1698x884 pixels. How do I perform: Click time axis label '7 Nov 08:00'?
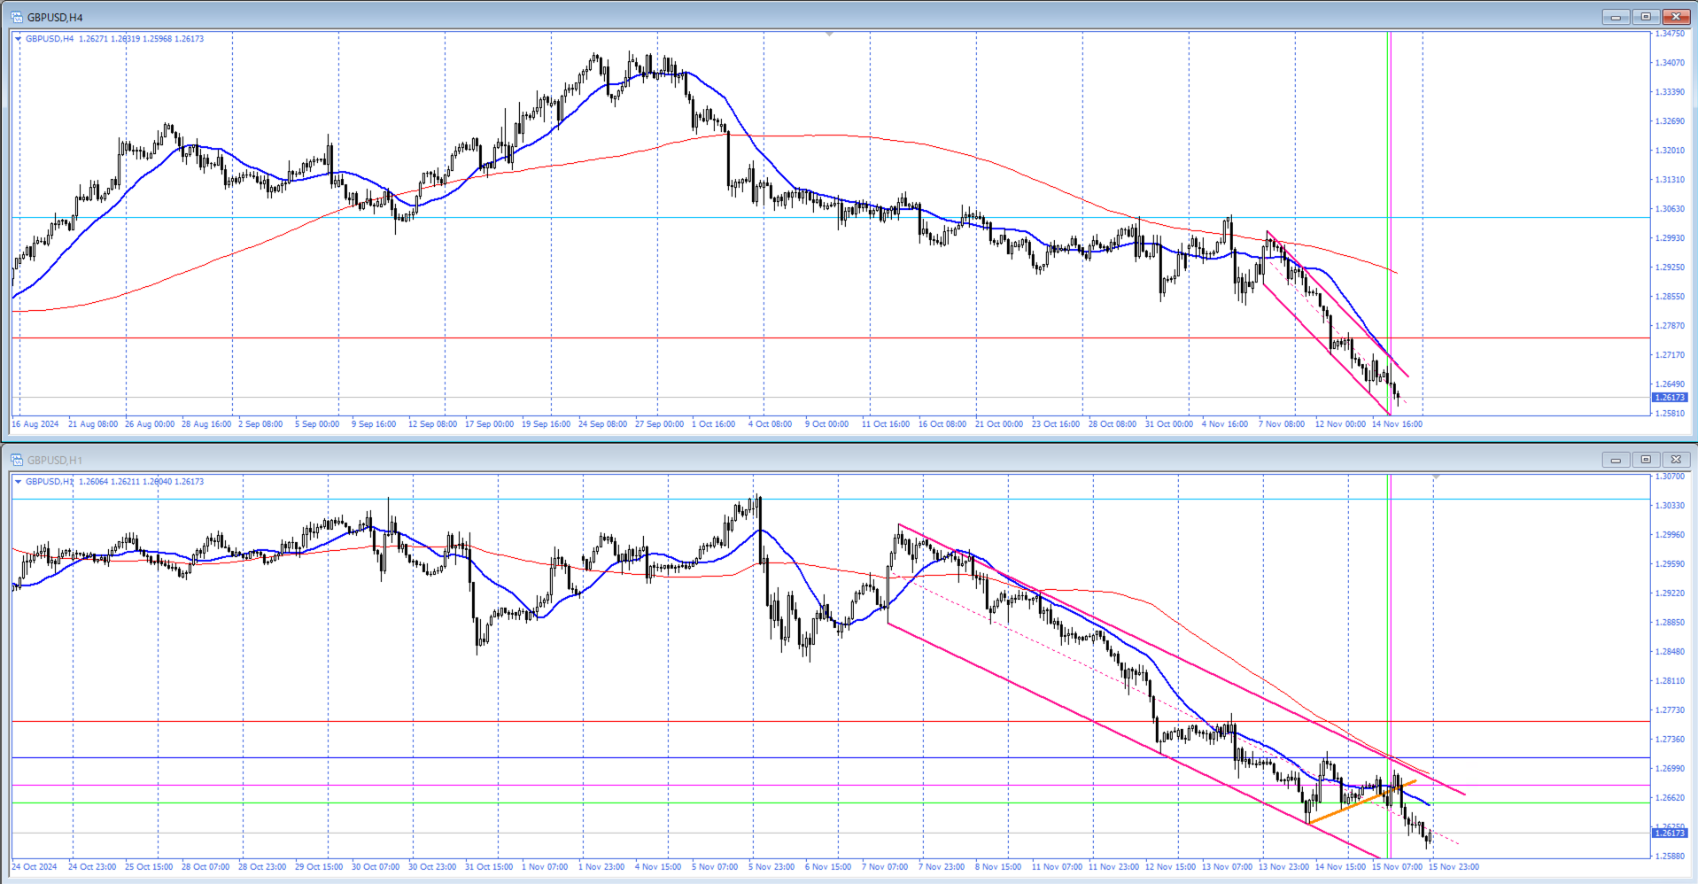pos(1282,424)
